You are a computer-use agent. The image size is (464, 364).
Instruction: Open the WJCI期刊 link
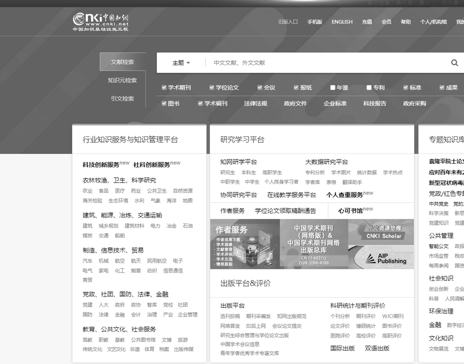click(x=393, y=316)
